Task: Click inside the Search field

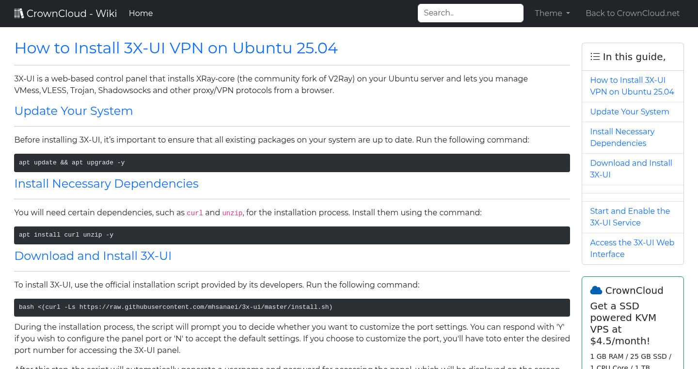Action: click(470, 13)
